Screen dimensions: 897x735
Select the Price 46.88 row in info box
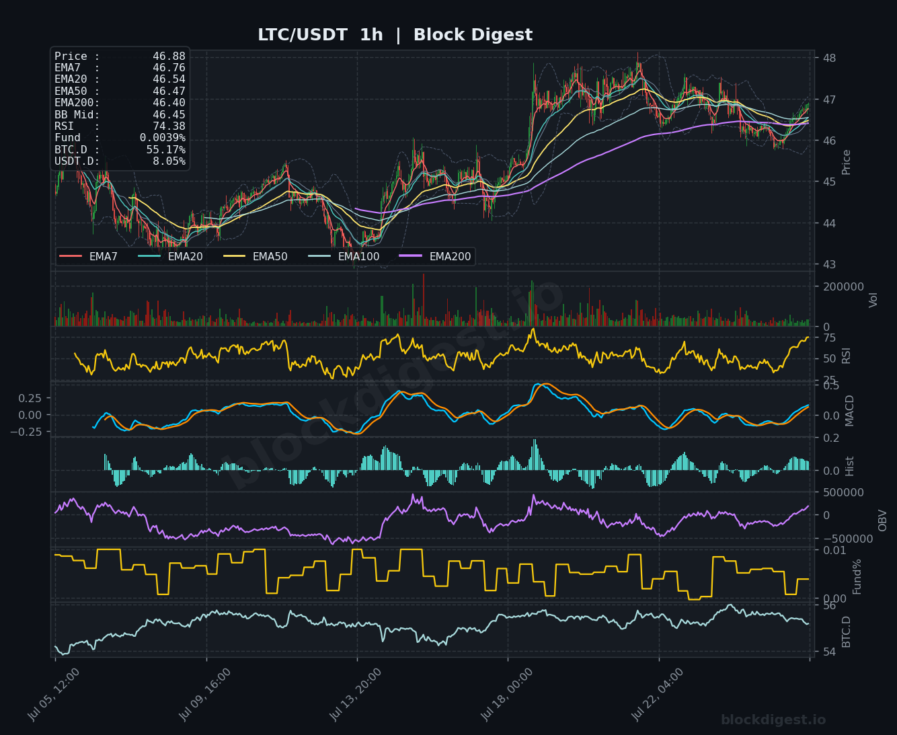click(120, 56)
